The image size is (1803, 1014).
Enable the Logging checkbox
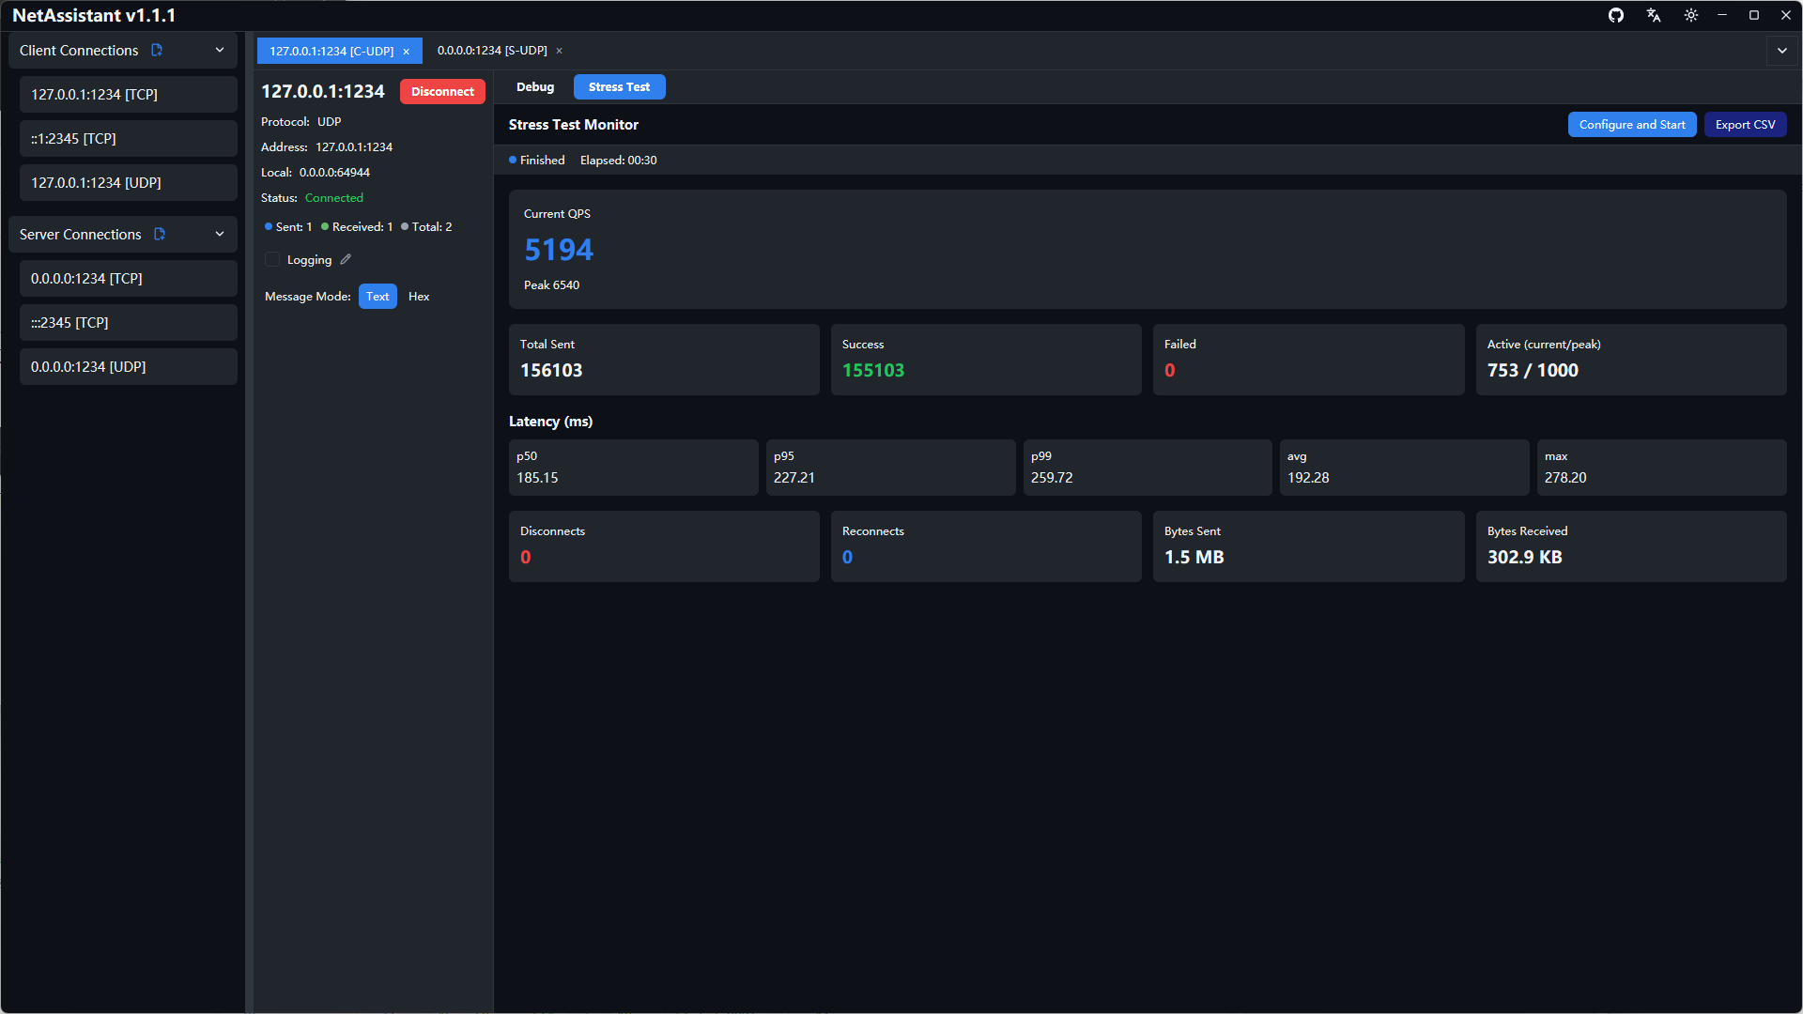[x=272, y=259]
